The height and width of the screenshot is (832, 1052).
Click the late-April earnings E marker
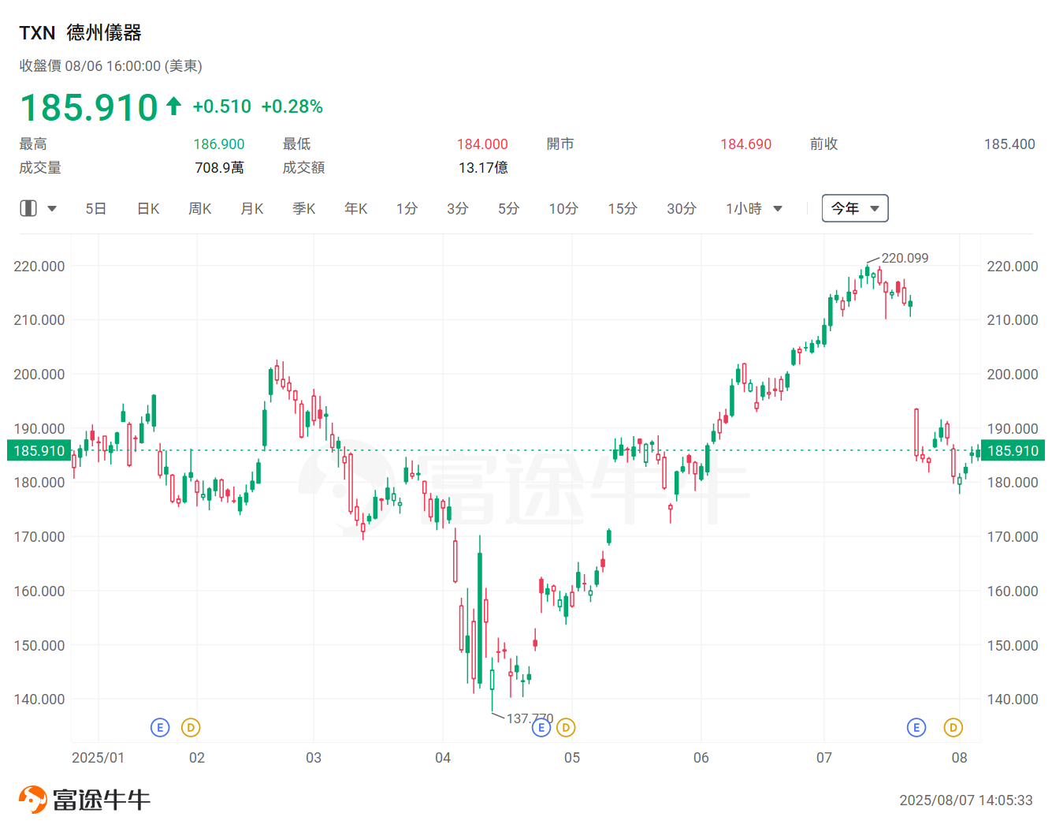click(541, 727)
